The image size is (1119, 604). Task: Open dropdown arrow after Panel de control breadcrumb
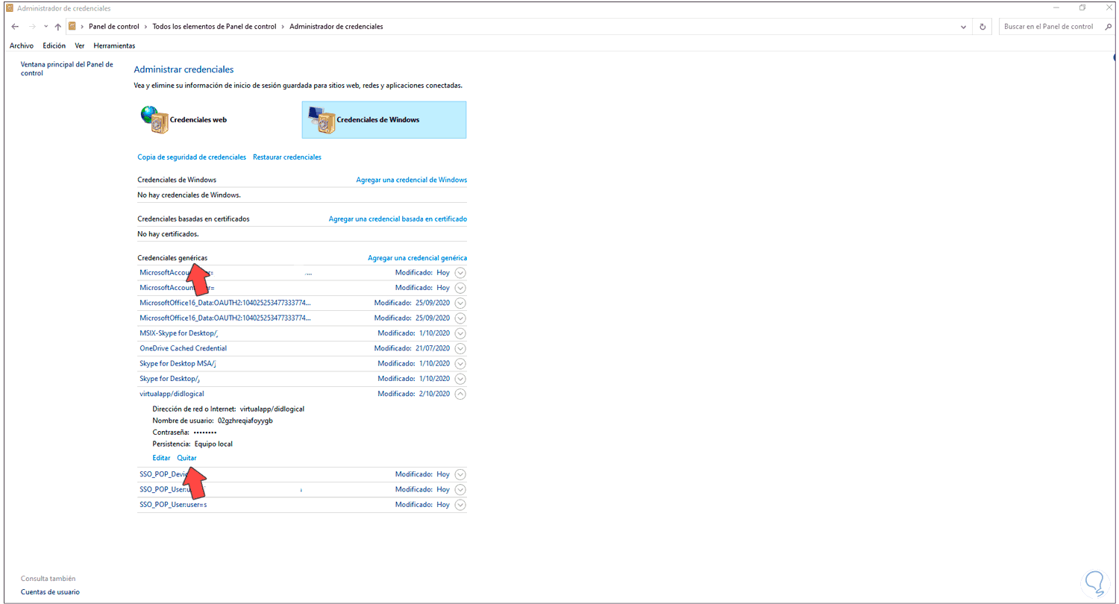pos(145,27)
